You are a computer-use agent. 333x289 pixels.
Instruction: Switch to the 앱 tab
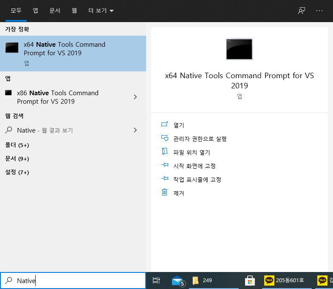click(35, 10)
